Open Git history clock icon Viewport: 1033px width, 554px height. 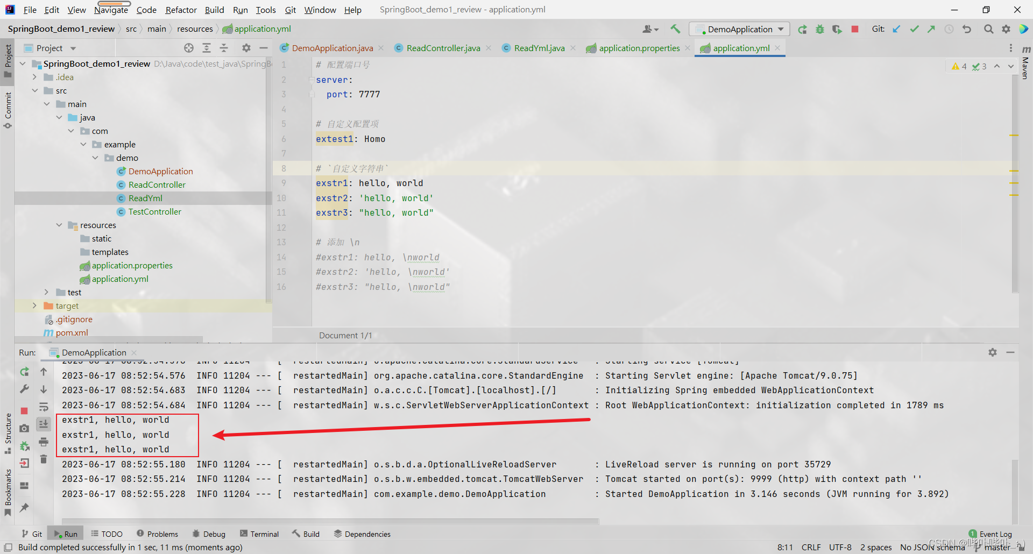point(949,29)
